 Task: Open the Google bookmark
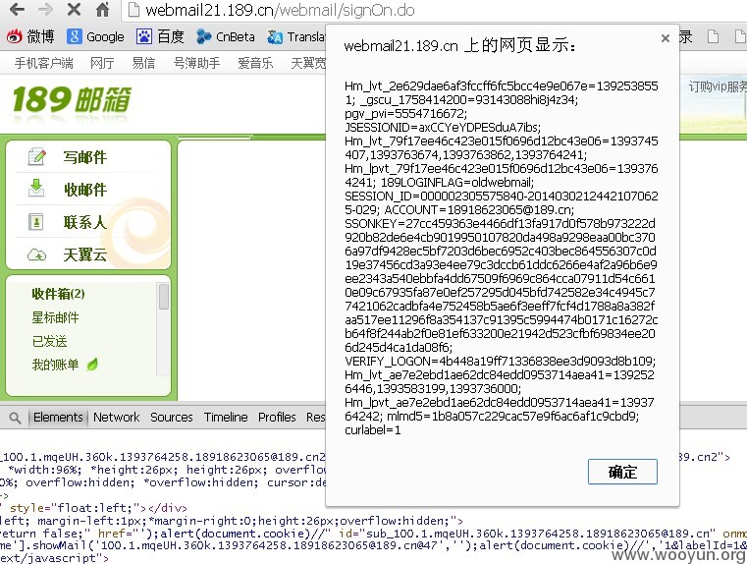click(95, 36)
